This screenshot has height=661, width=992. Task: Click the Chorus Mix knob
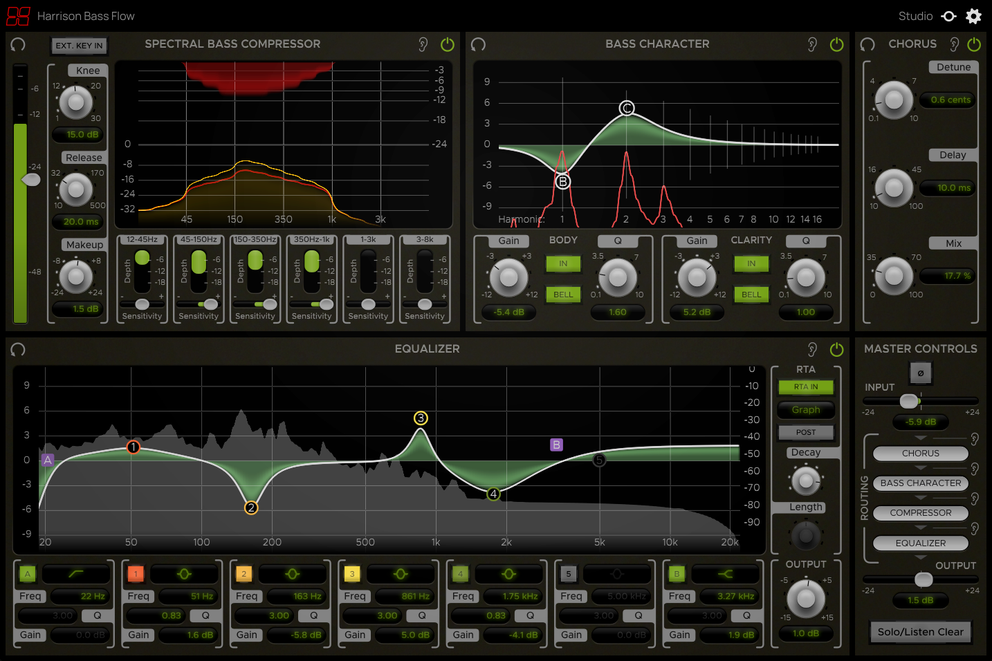coord(894,276)
